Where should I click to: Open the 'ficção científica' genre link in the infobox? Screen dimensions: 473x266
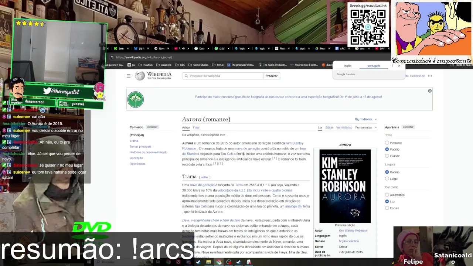pos(349,241)
